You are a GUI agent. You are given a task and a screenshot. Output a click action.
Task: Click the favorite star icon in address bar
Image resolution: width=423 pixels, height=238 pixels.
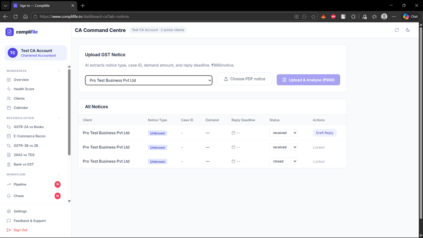pyautogui.click(x=313, y=17)
